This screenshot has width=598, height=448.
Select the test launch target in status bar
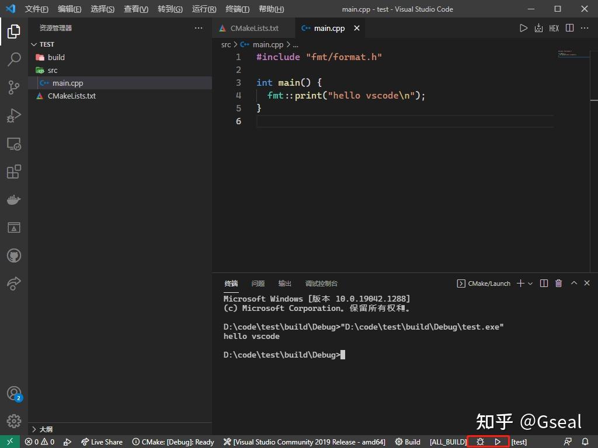click(x=519, y=442)
